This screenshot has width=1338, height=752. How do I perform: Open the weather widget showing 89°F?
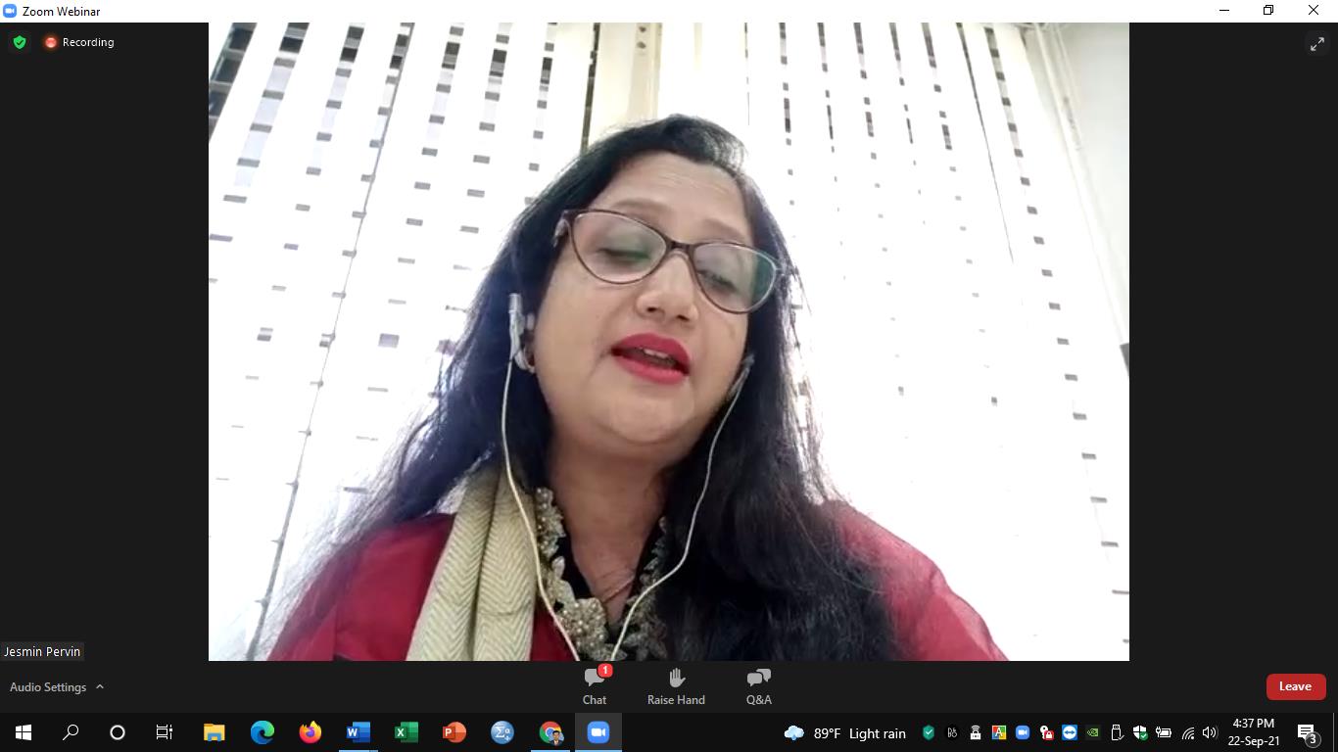point(844,732)
